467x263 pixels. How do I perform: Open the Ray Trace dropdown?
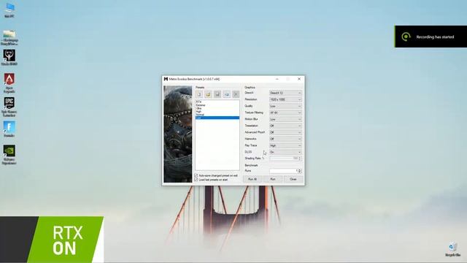point(285,145)
